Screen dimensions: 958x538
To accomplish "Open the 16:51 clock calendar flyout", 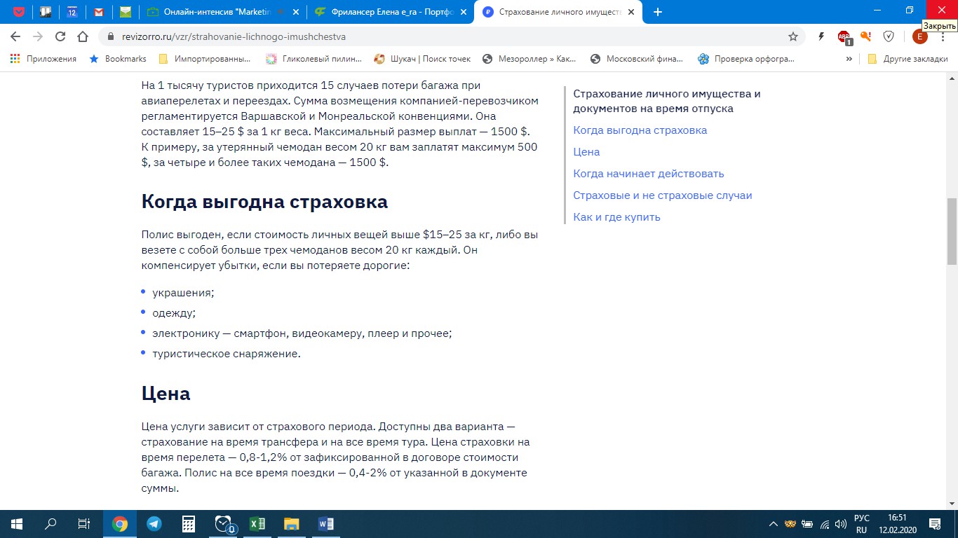I will tap(897, 523).
